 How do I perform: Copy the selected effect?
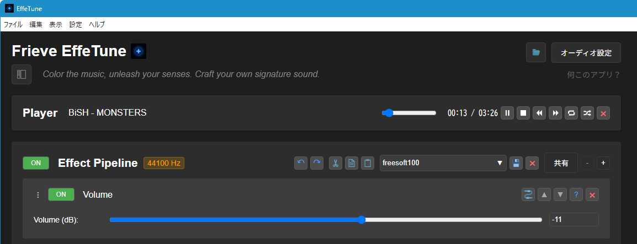(352, 163)
